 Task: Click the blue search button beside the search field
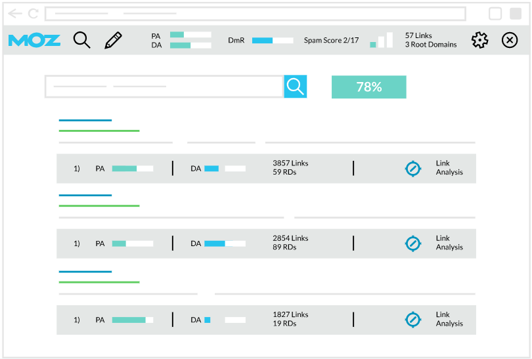coord(296,87)
